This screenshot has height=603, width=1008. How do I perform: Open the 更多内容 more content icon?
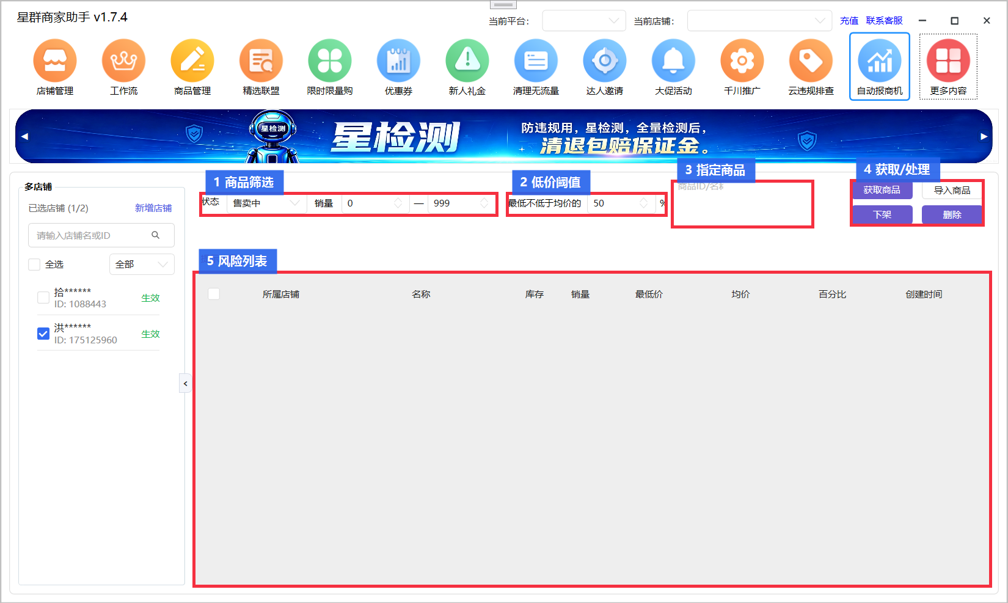click(949, 60)
